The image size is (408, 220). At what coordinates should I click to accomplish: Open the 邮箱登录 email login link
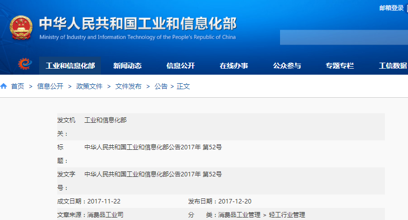tap(391, 8)
